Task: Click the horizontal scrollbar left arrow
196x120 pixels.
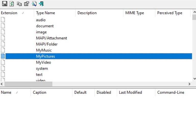Action: click(2, 84)
